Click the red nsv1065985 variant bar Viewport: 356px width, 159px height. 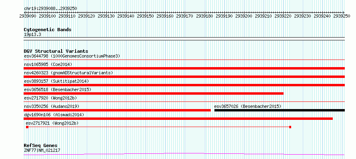click(184, 68)
